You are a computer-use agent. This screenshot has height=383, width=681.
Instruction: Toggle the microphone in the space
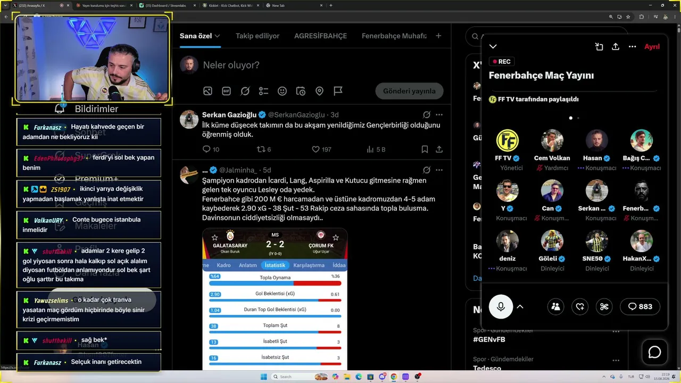[x=501, y=306]
